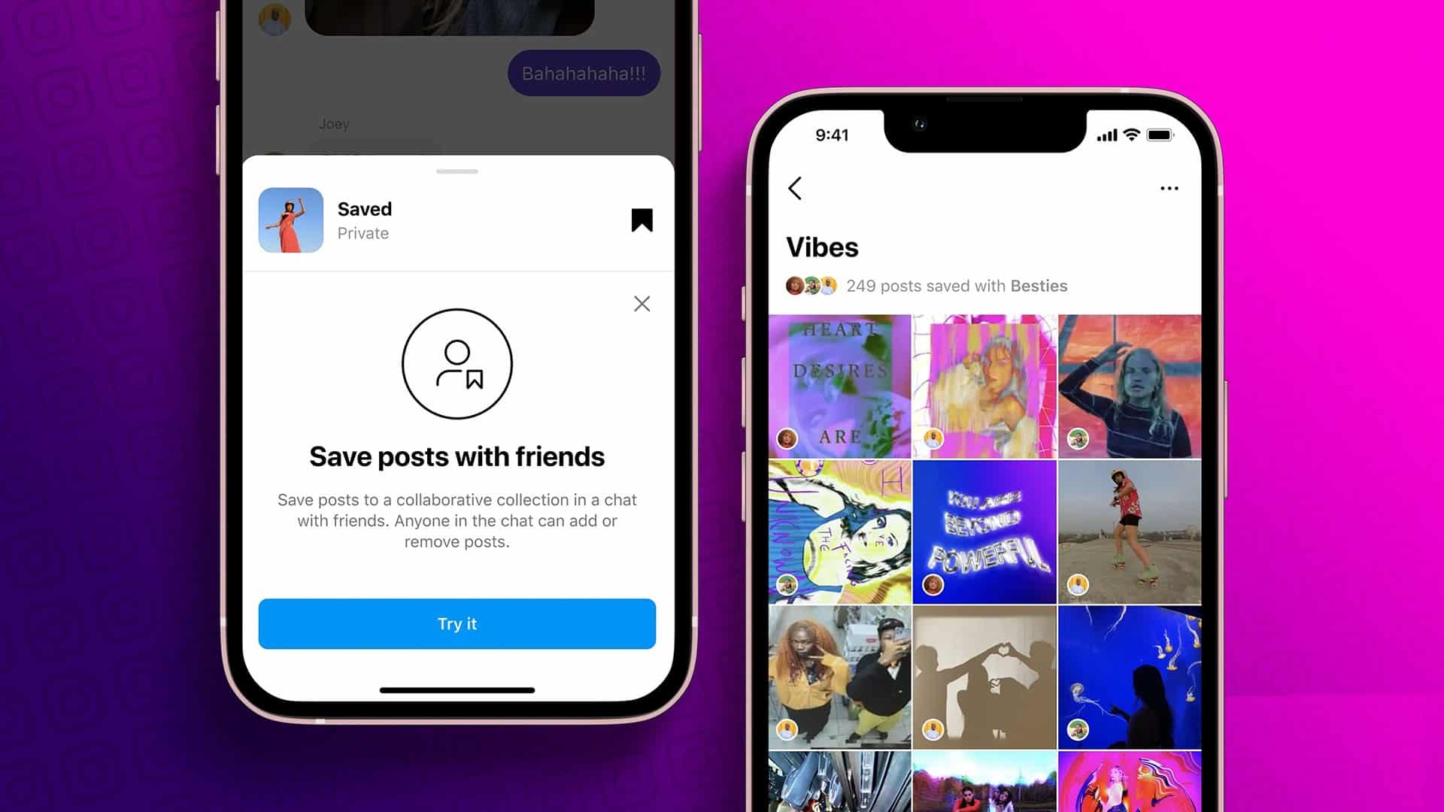Select the 'Vibes' collection title

(821, 246)
